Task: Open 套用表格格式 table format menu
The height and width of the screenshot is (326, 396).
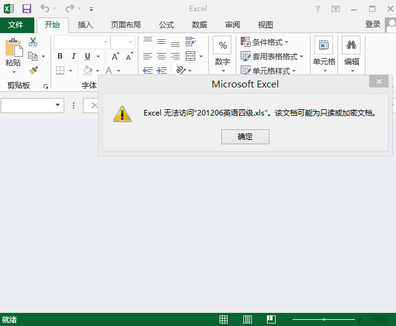Action: point(272,56)
